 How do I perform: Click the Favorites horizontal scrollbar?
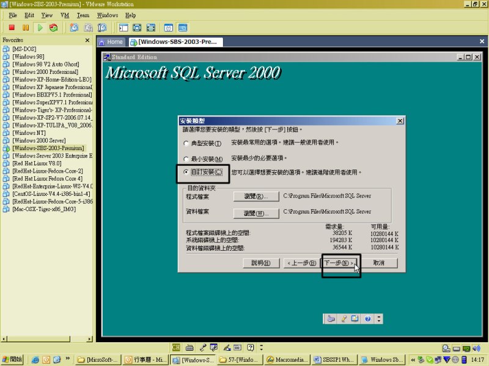click(x=47, y=339)
